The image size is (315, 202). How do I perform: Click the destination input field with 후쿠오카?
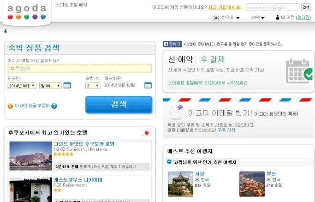pos(80,68)
